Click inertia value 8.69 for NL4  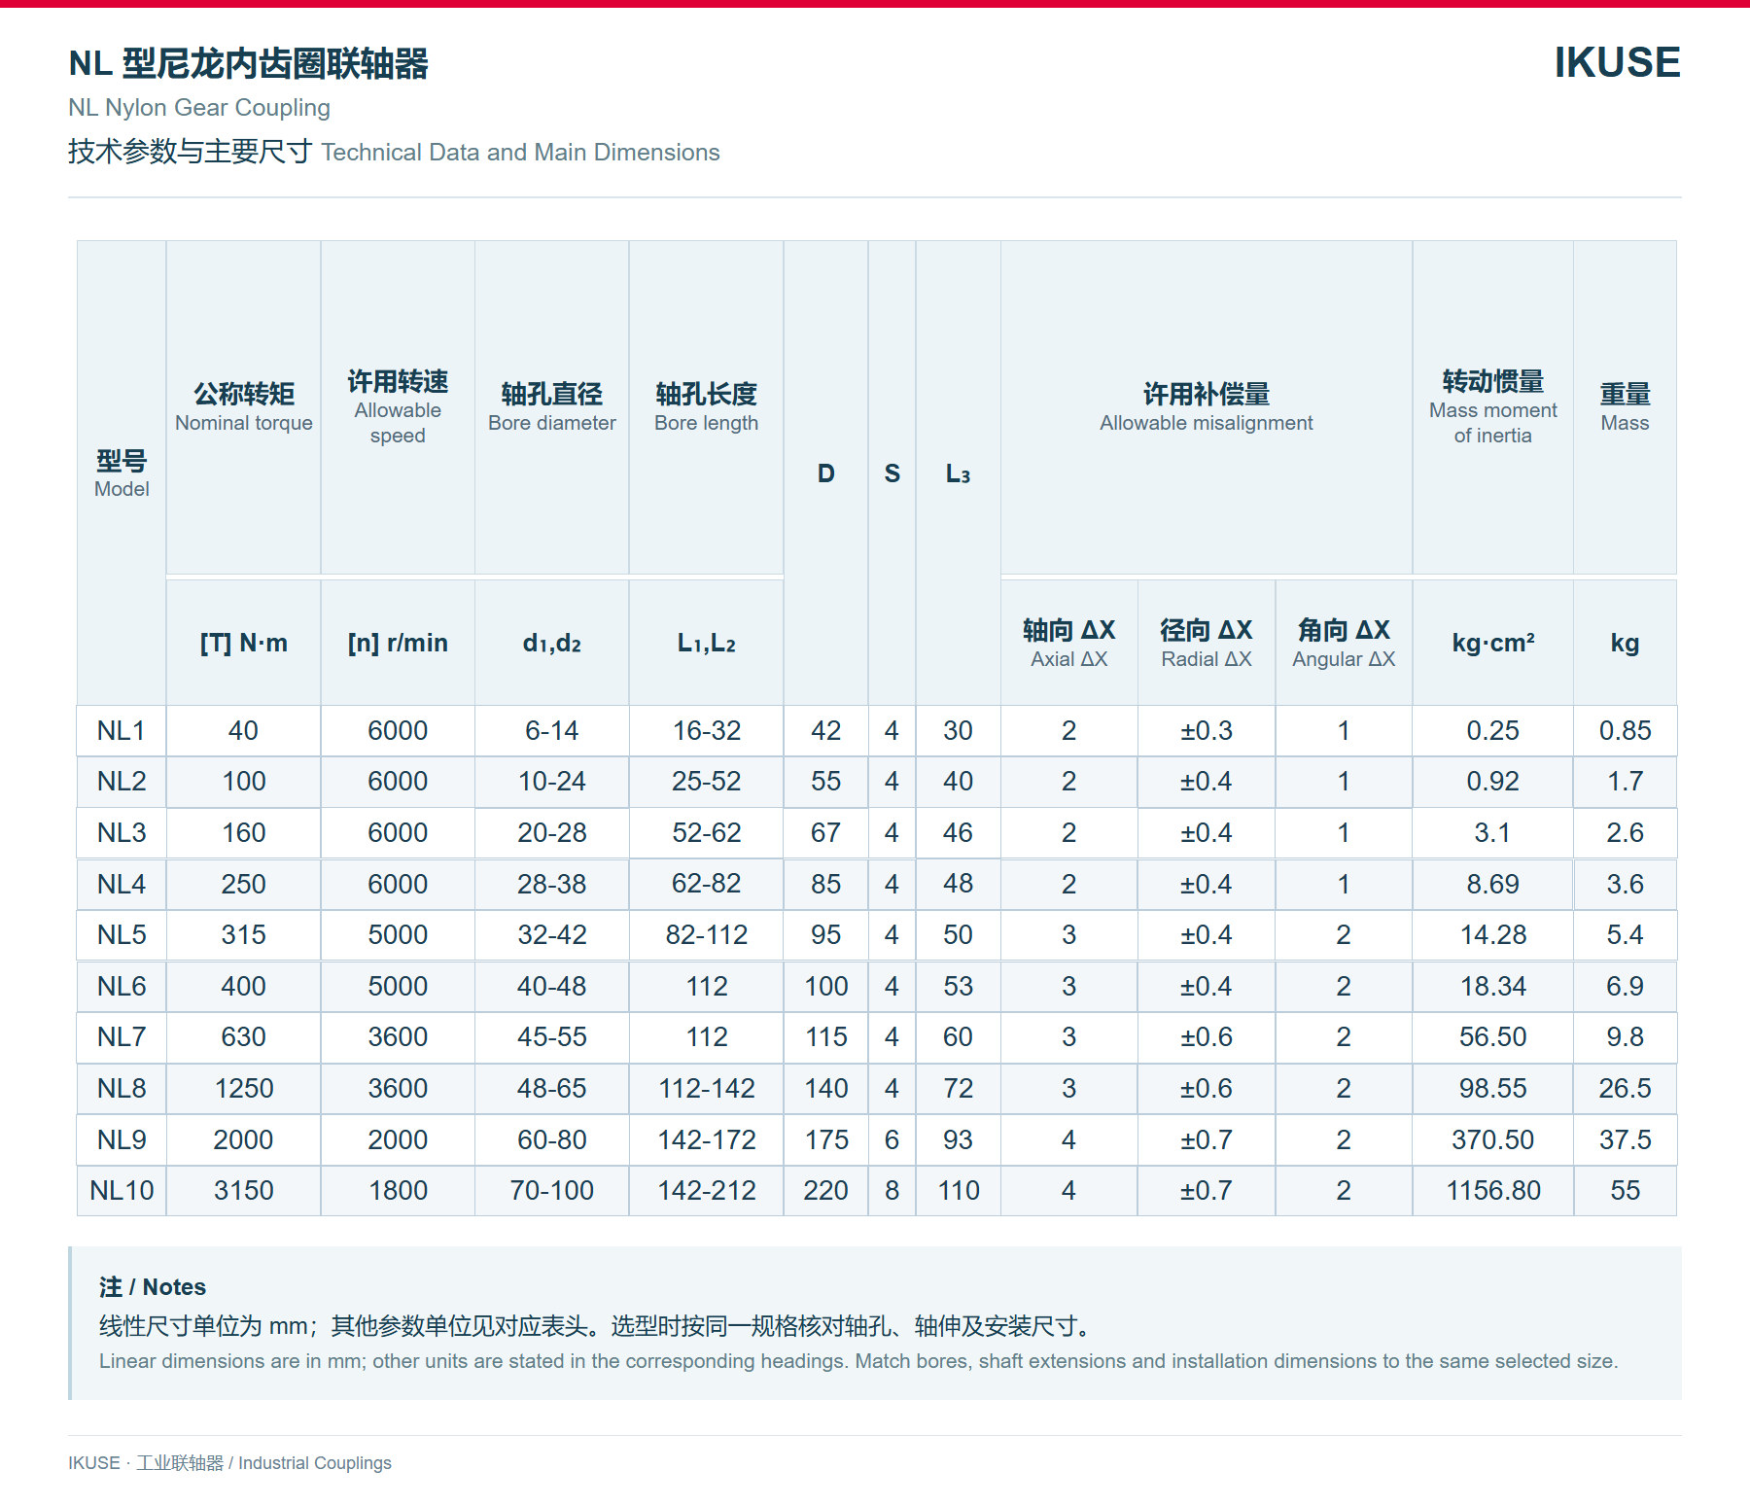click(x=1493, y=884)
